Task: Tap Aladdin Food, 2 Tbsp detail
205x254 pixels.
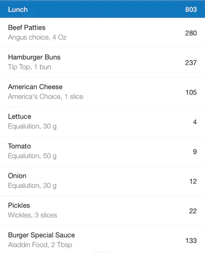Action: pyautogui.click(x=40, y=245)
